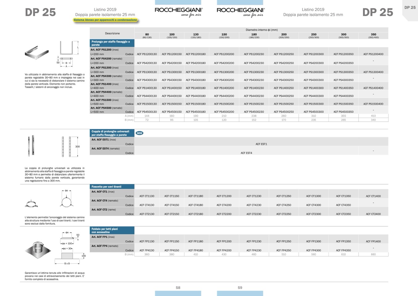Click the cable clamp ring product photo
The height and width of the screenshot is (296, 418).
coord(31,204)
